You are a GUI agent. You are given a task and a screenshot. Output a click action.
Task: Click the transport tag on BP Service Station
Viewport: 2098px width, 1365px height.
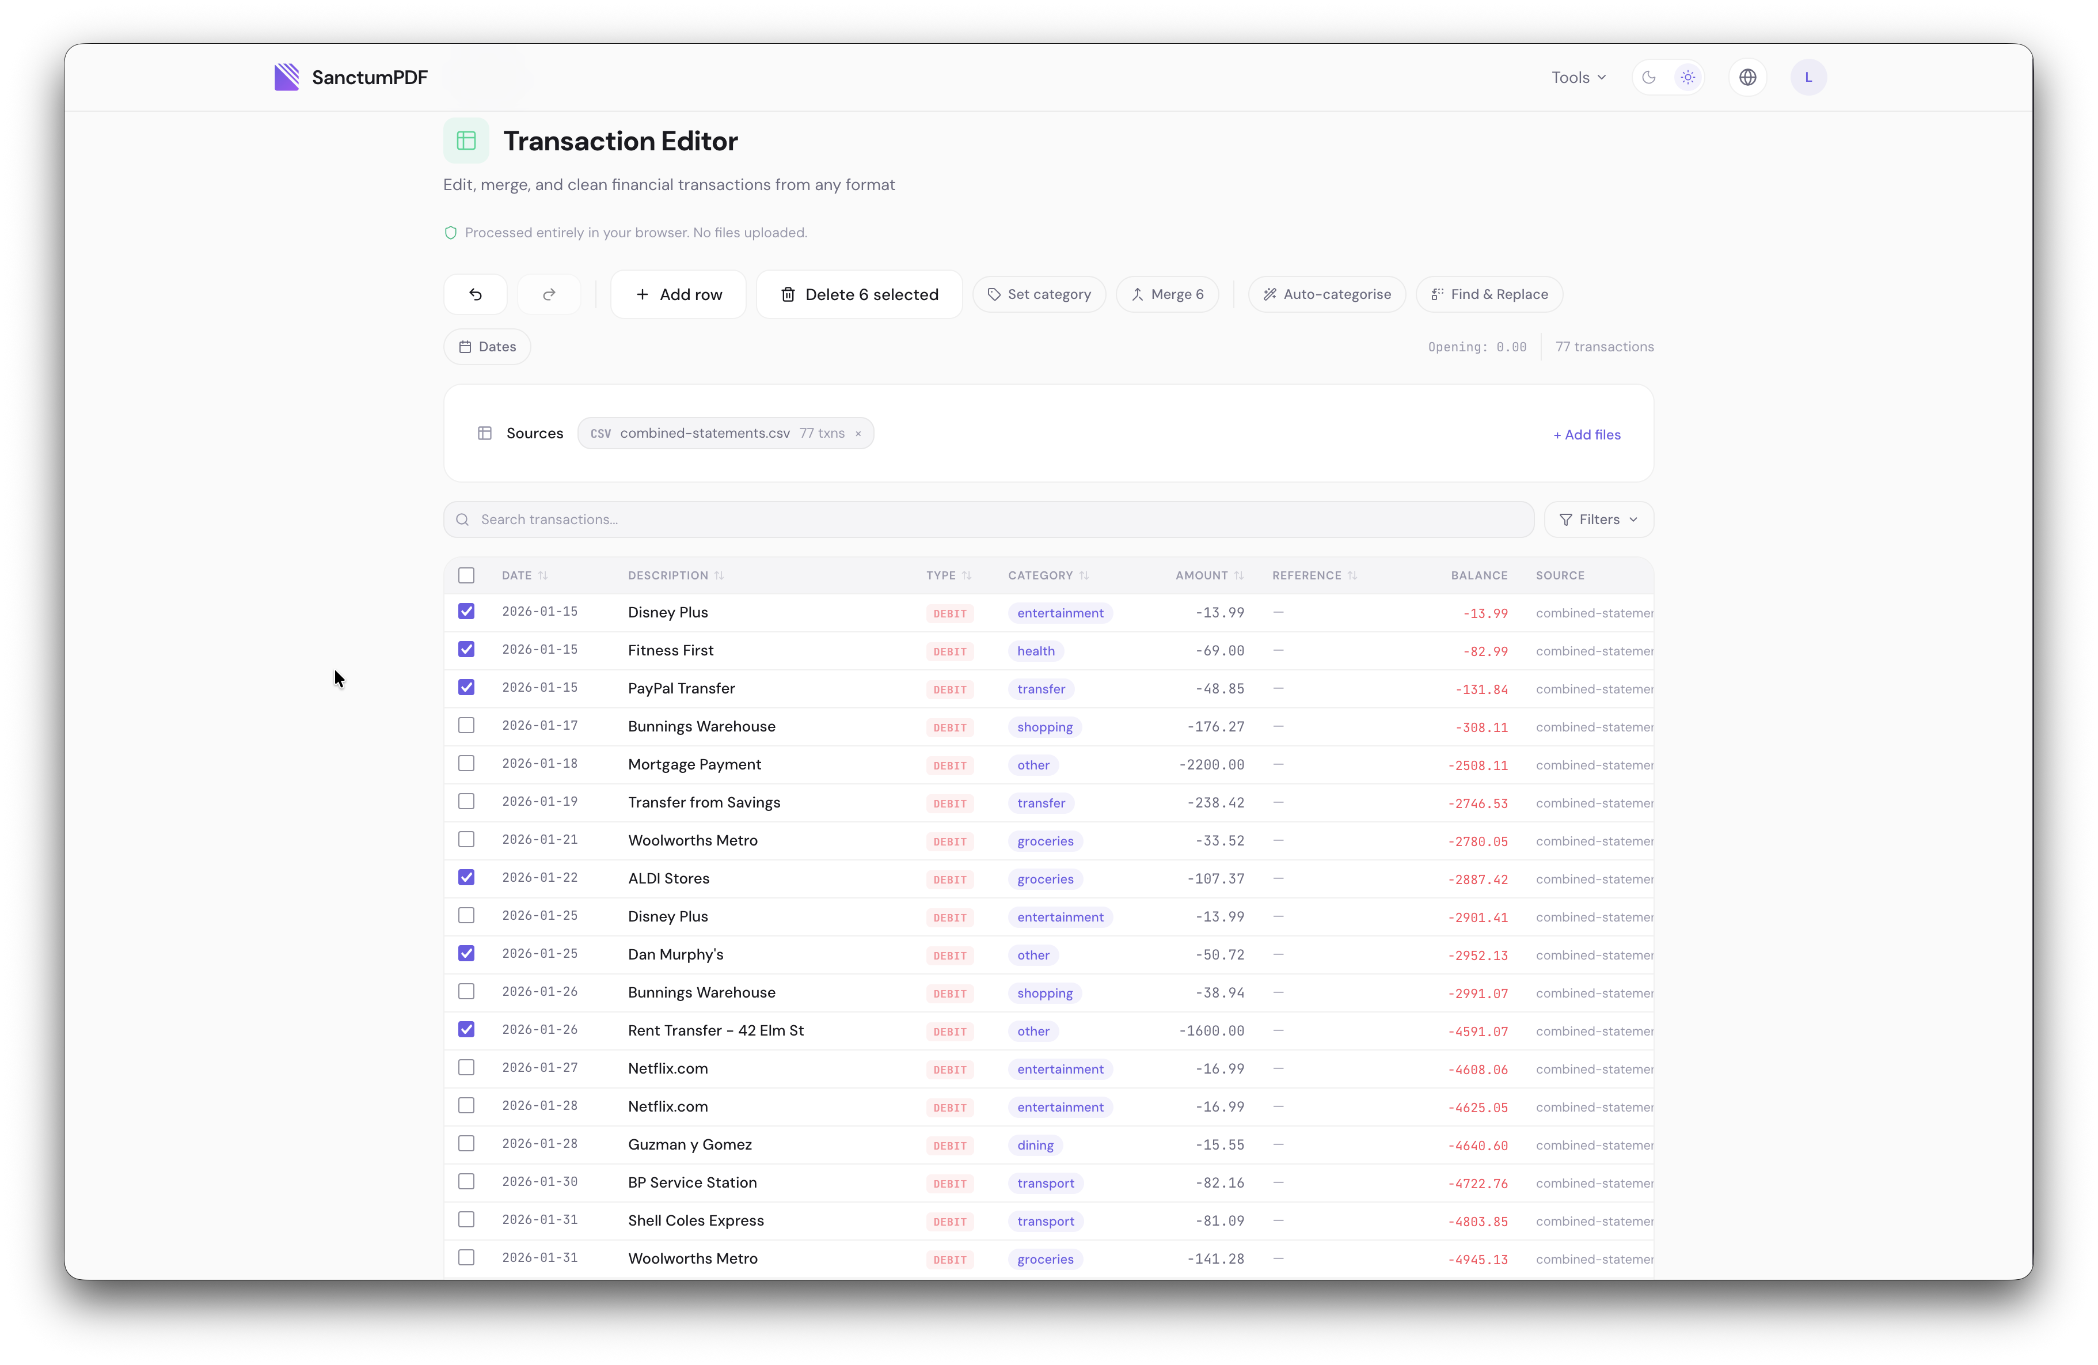pyautogui.click(x=1046, y=1184)
